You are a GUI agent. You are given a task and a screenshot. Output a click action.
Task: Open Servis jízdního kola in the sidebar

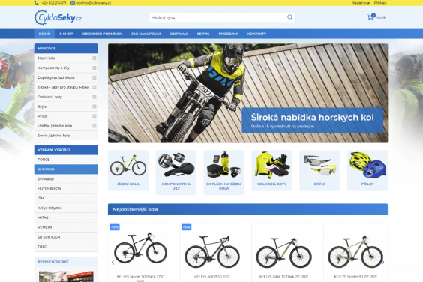click(66, 136)
